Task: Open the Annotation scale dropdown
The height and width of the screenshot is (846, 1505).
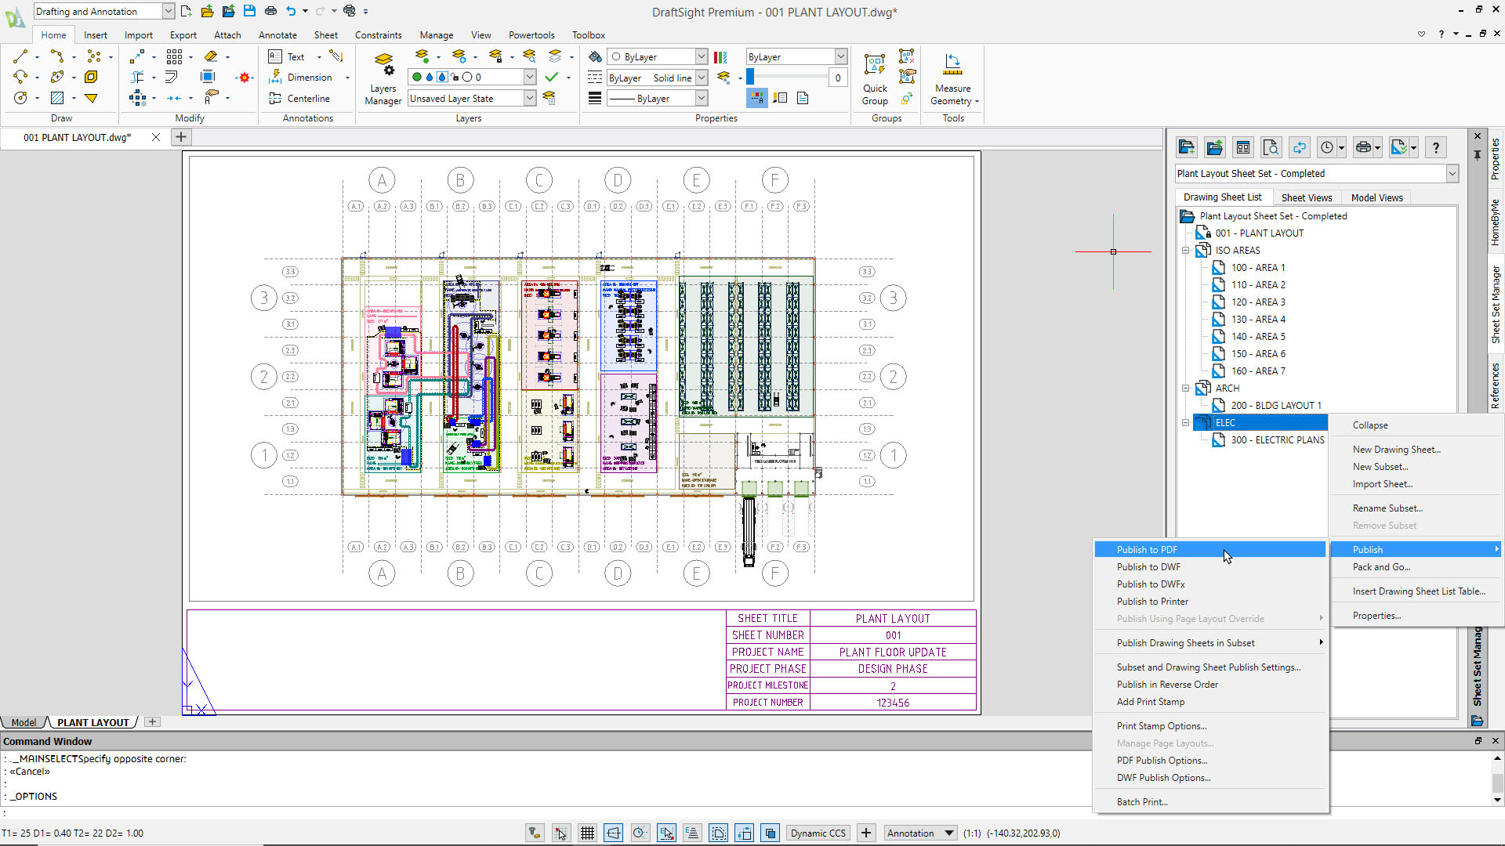Action: (948, 833)
